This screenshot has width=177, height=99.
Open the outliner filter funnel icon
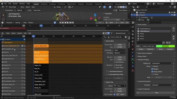point(170,7)
